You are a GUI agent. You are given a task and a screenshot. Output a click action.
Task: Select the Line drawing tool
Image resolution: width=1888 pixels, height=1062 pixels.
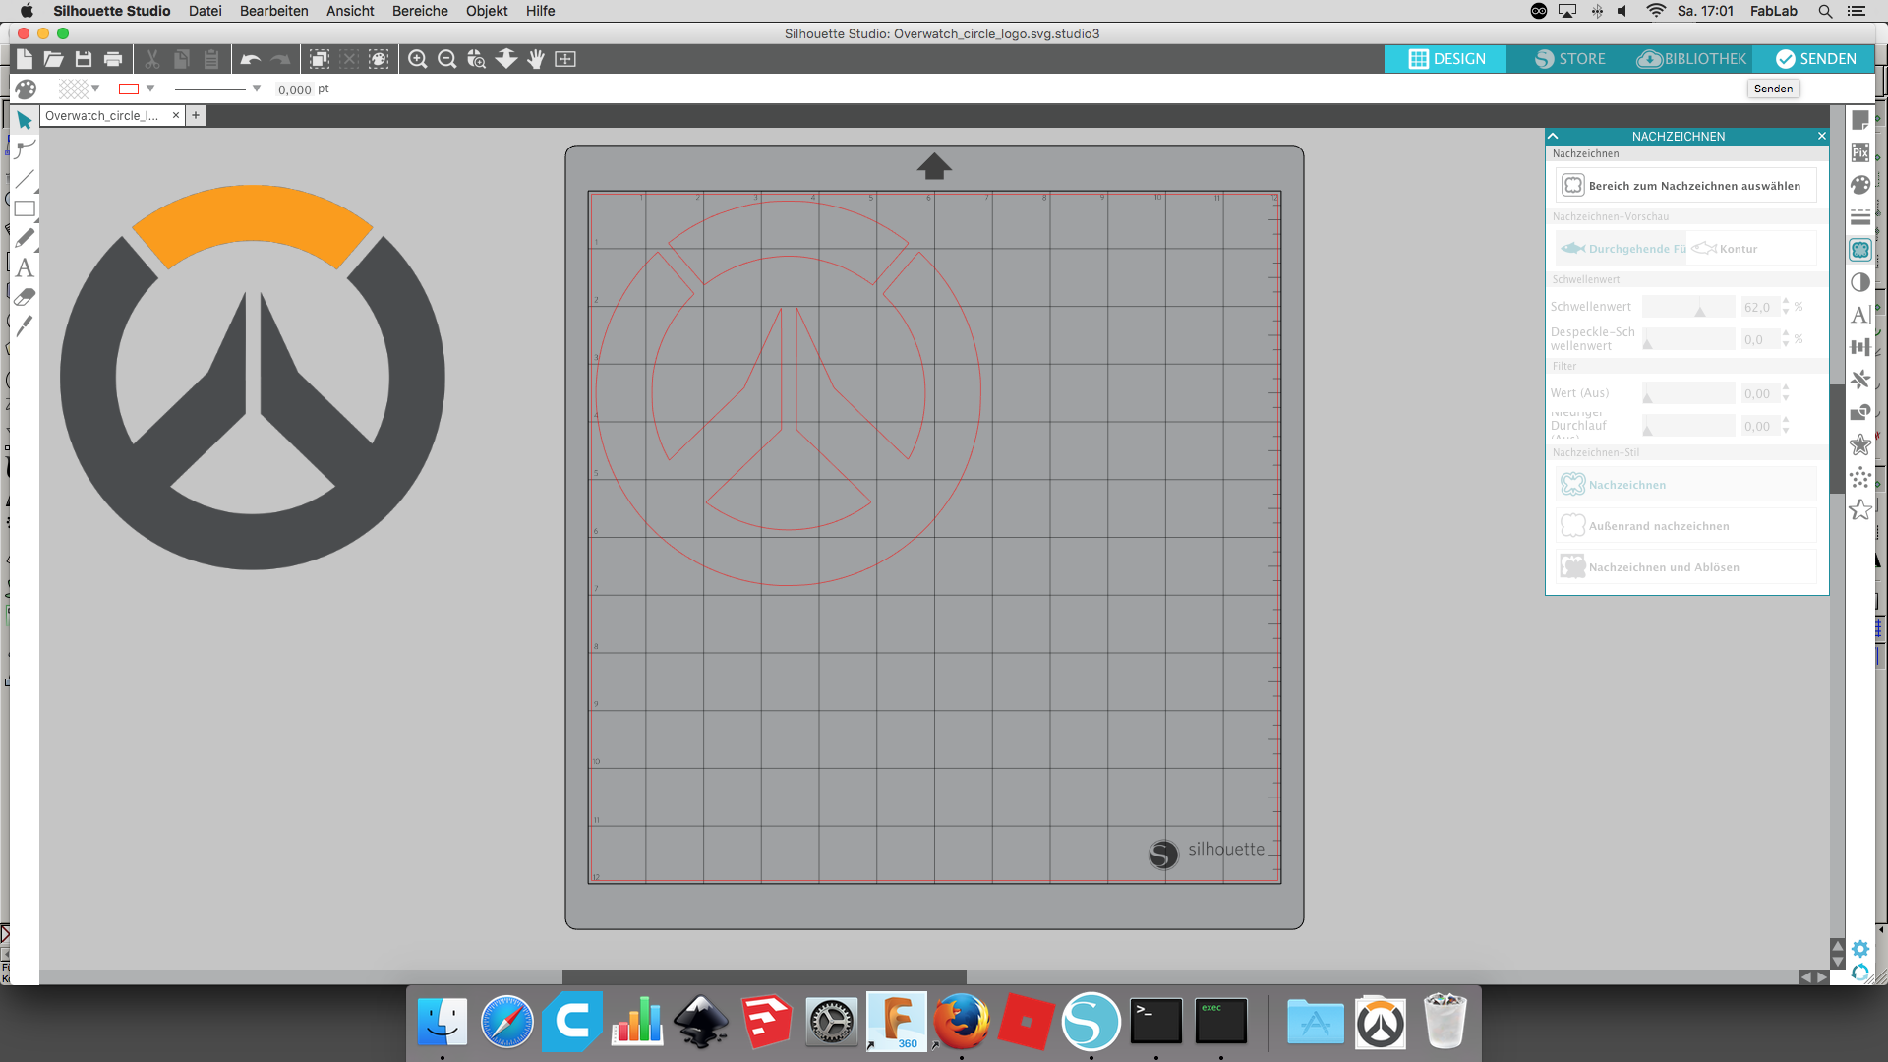pos(25,179)
